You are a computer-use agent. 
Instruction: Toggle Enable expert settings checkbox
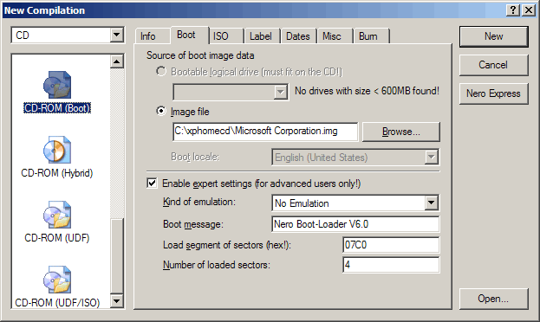pyautogui.click(x=152, y=183)
